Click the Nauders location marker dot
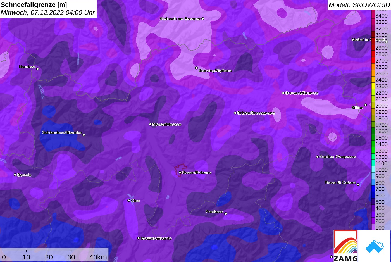Viewport: 391px width, 262px height. coord(38,69)
